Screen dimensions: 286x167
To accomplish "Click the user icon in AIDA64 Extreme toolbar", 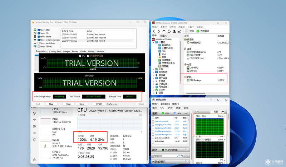I will 174,31.
